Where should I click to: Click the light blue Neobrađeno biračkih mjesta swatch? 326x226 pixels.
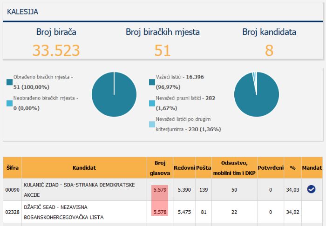10,103
